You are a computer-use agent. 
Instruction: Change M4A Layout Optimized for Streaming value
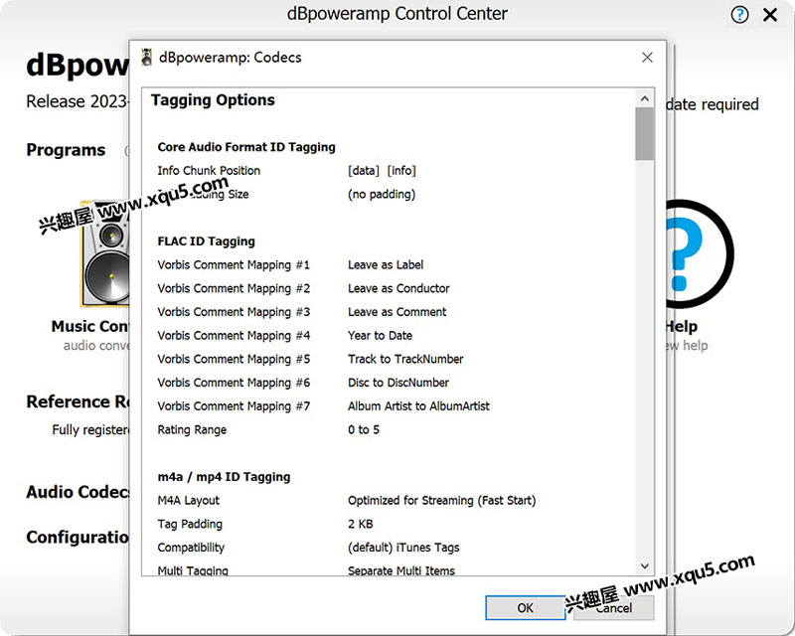441,501
